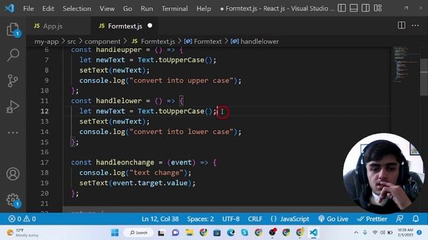428x240 pixels.
Task: Select encoding UTF-8
Action: click(231, 219)
